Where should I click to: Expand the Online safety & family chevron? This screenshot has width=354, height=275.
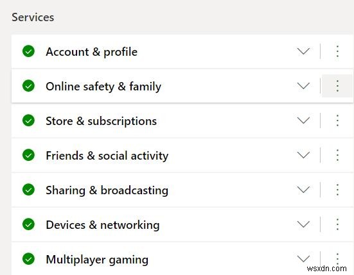point(303,86)
